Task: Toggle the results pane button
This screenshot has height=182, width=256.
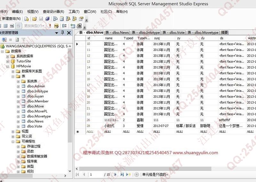Action: [x=18, y=26]
